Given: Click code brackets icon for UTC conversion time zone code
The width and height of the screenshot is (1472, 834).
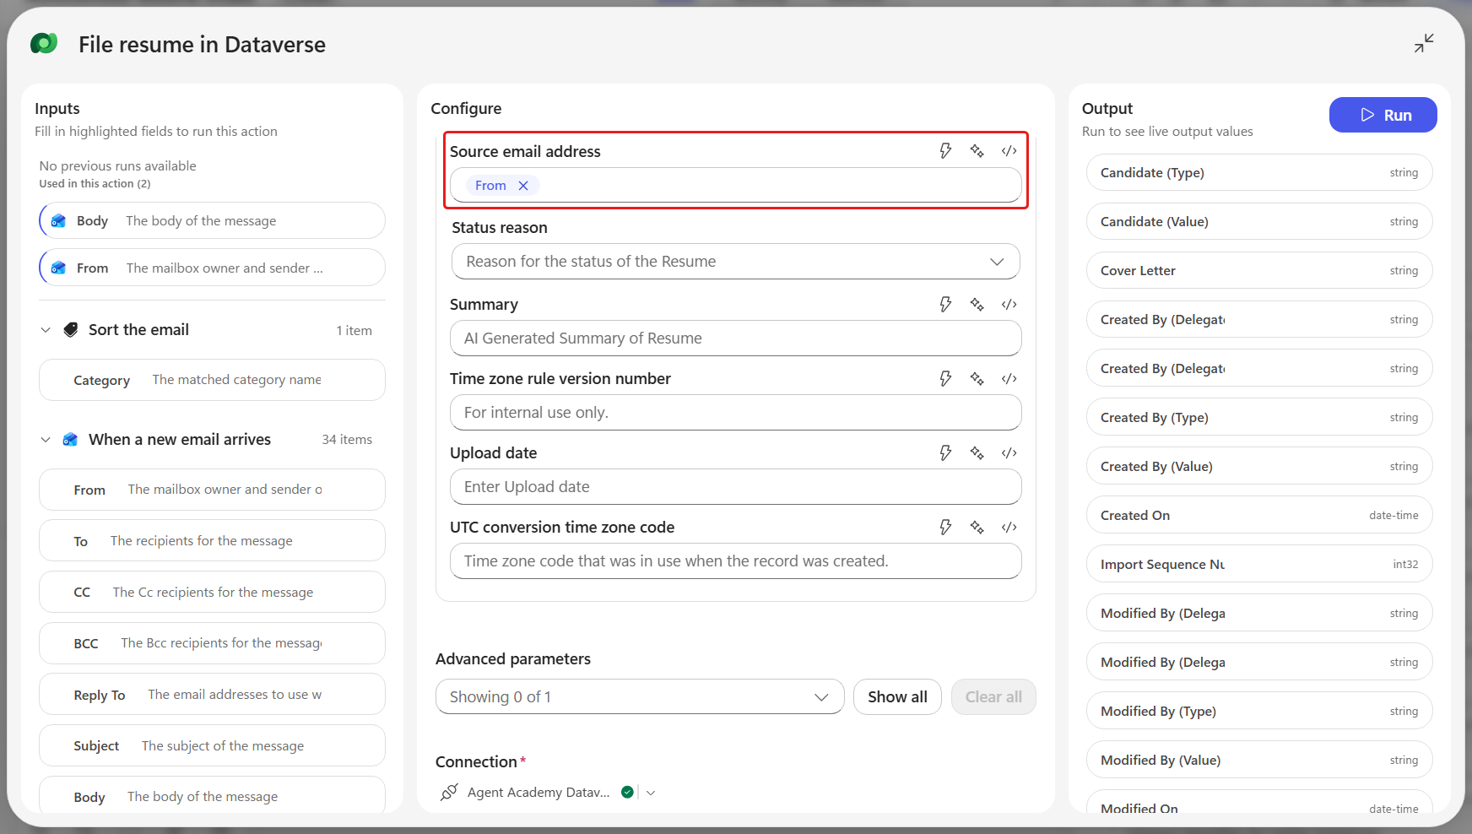Looking at the screenshot, I should coord(1009,528).
